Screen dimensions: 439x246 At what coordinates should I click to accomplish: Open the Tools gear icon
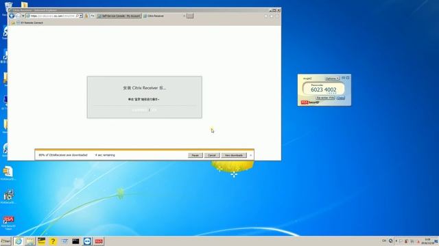277,16
